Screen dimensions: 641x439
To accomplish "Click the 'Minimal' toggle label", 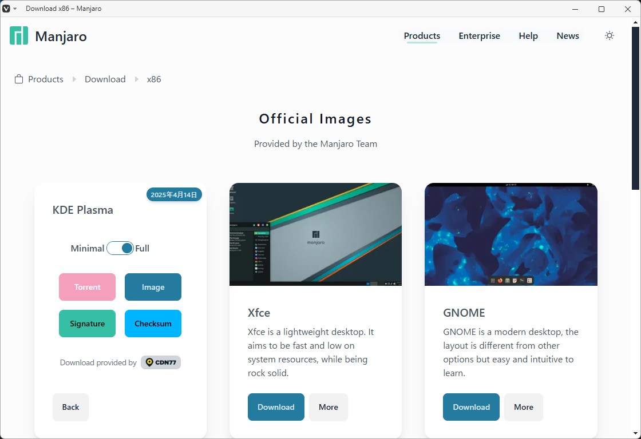I will [x=88, y=248].
